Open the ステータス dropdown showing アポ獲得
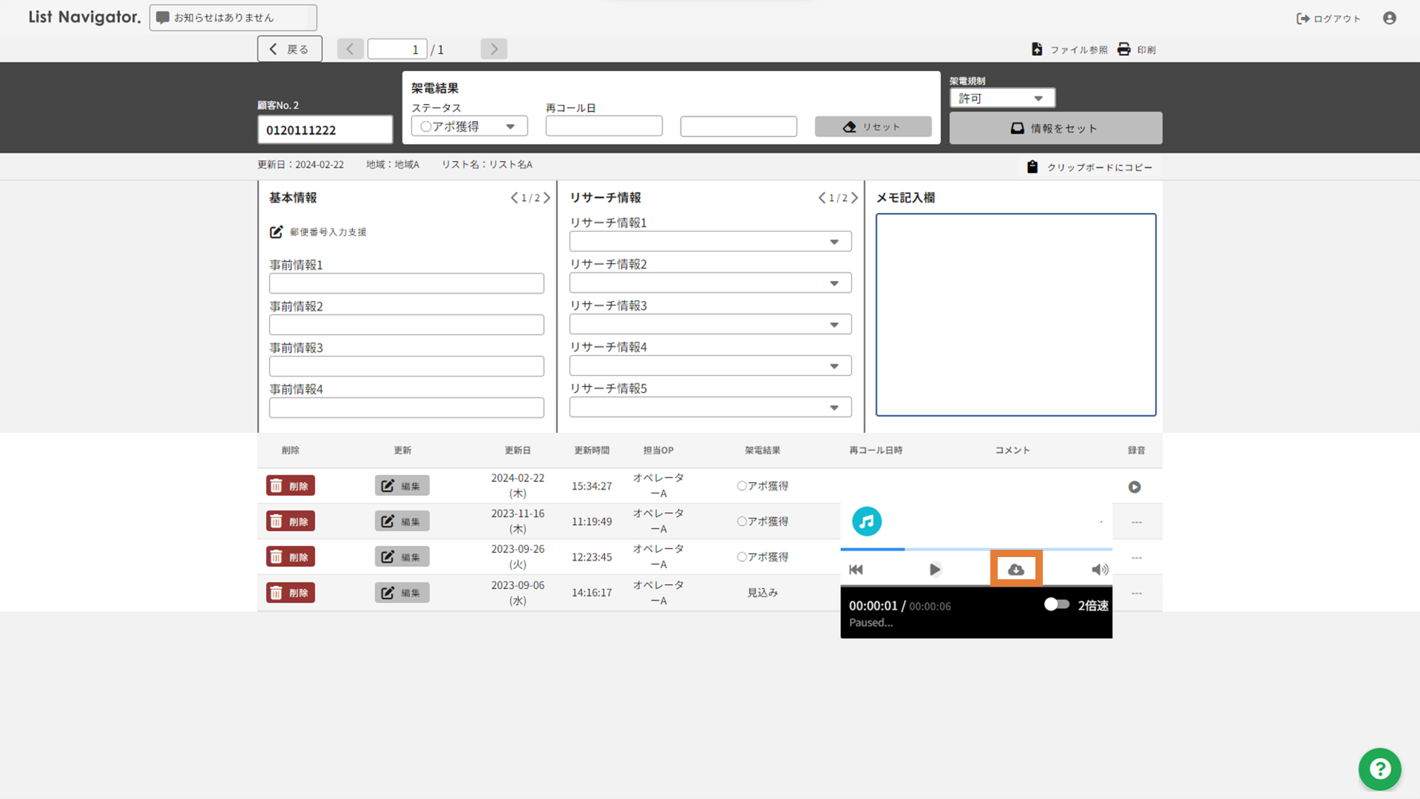This screenshot has width=1420, height=799. coord(469,127)
